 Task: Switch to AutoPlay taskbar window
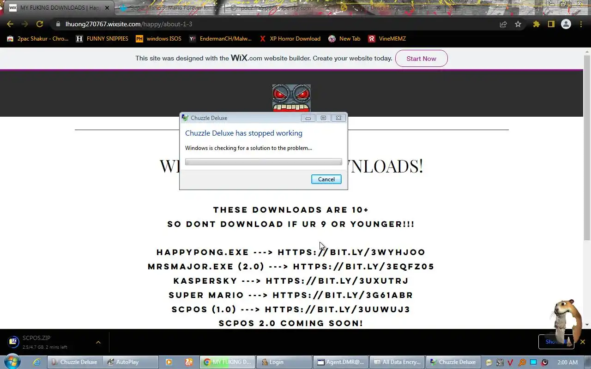click(130, 362)
